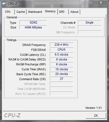This screenshot has width=109, height=122.
Task: Close the CPU-Z window
Action: coord(101,3)
